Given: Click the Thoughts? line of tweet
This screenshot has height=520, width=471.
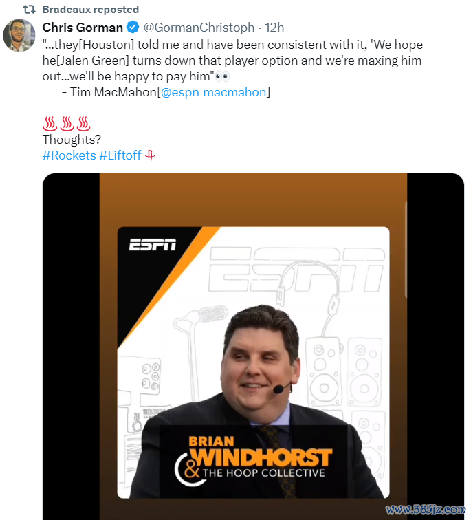Looking at the screenshot, I should point(72,140).
